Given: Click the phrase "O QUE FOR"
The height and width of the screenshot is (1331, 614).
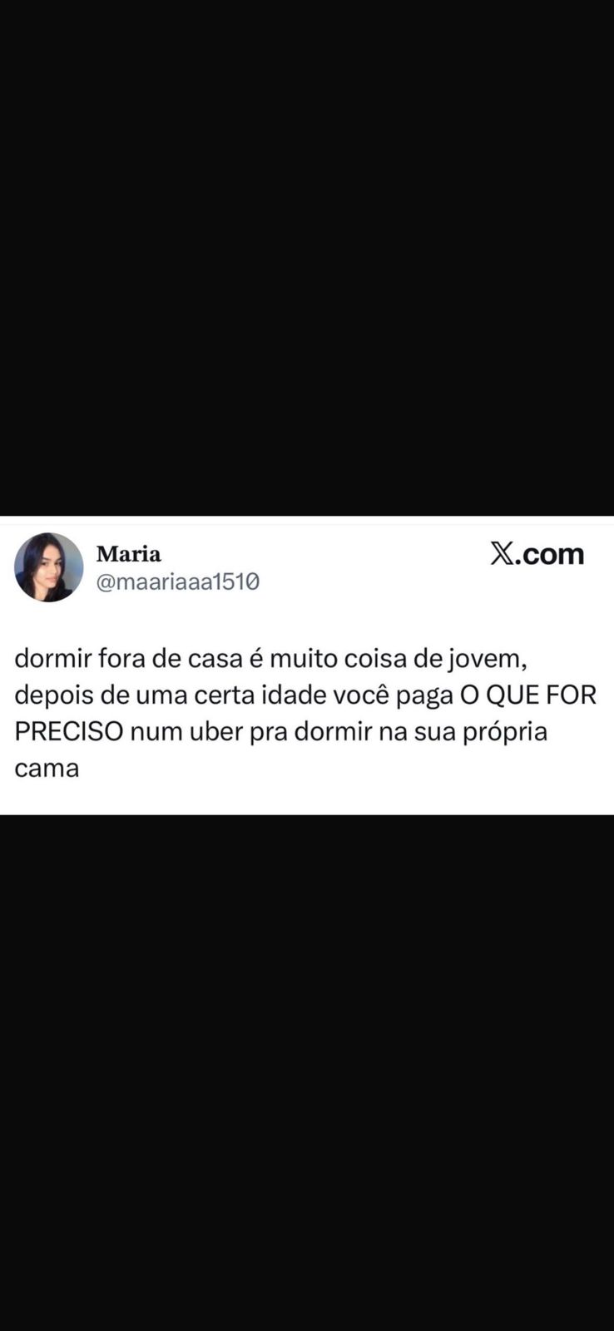Looking at the screenshot, I should (x=528, y=695).
